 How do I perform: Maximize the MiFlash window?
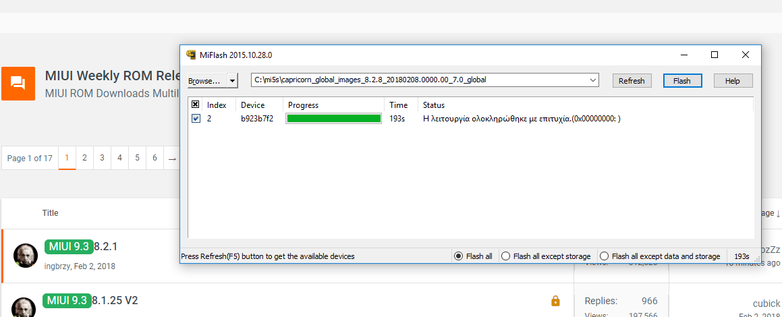pos(715,55)
